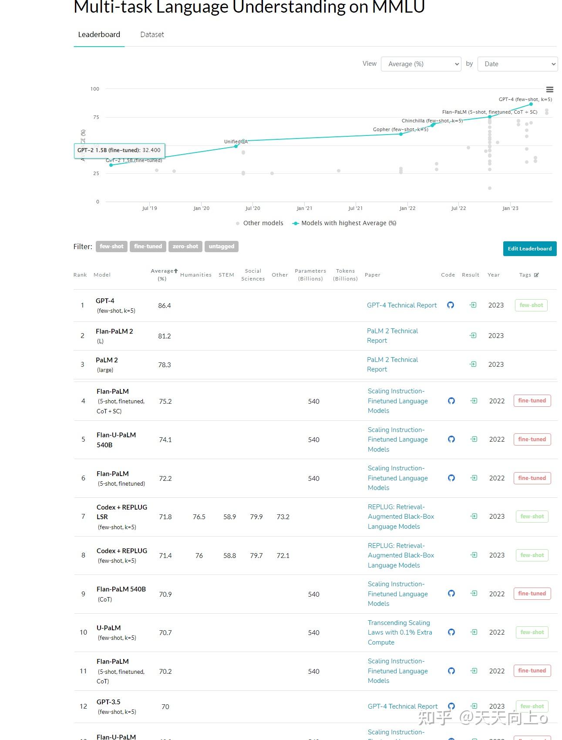The image size is (562, 740).
Task: Toggle the fine-tuned filter tag
Action: click(x=148, y=247)
